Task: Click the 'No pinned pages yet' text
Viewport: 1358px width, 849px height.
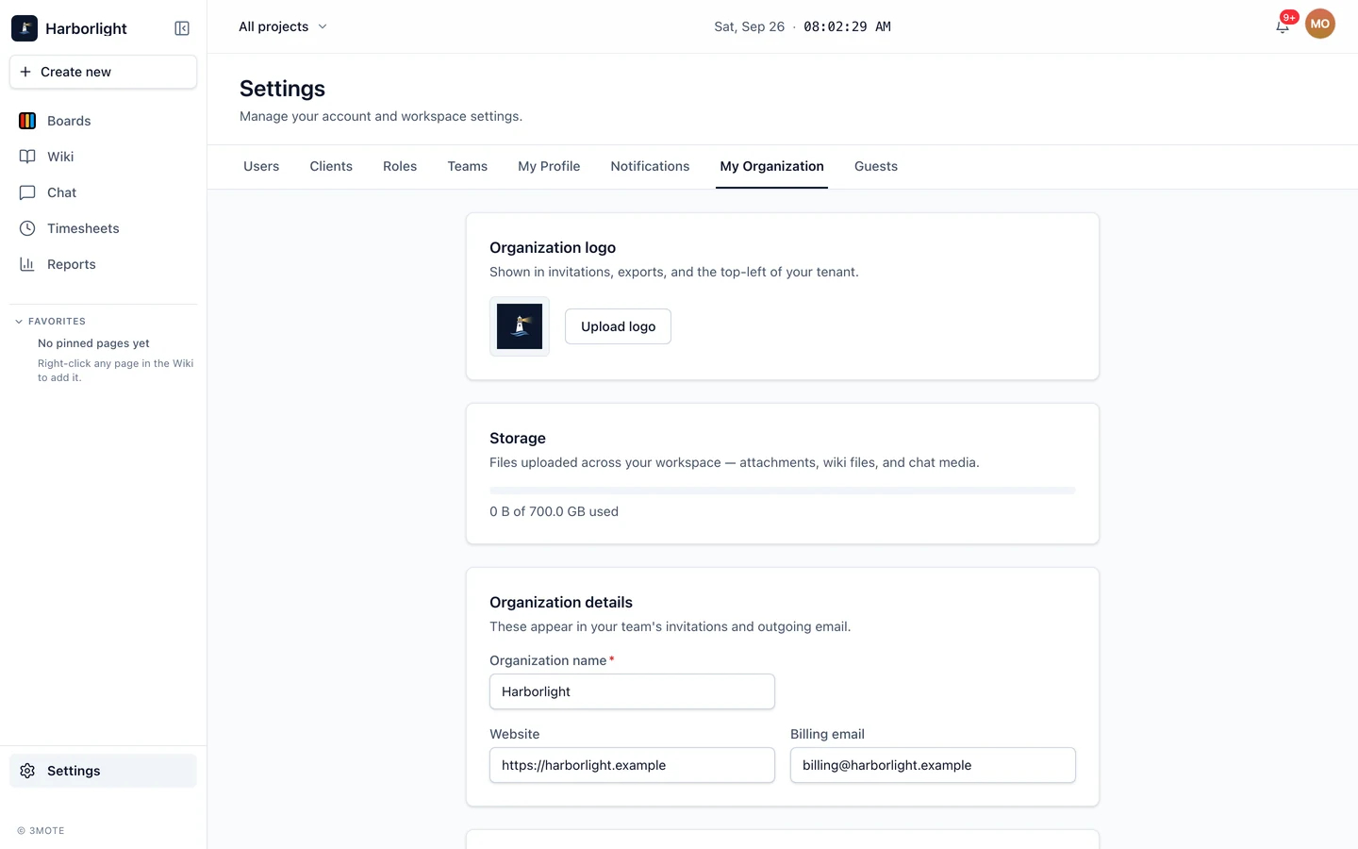Action: [93, 343]
